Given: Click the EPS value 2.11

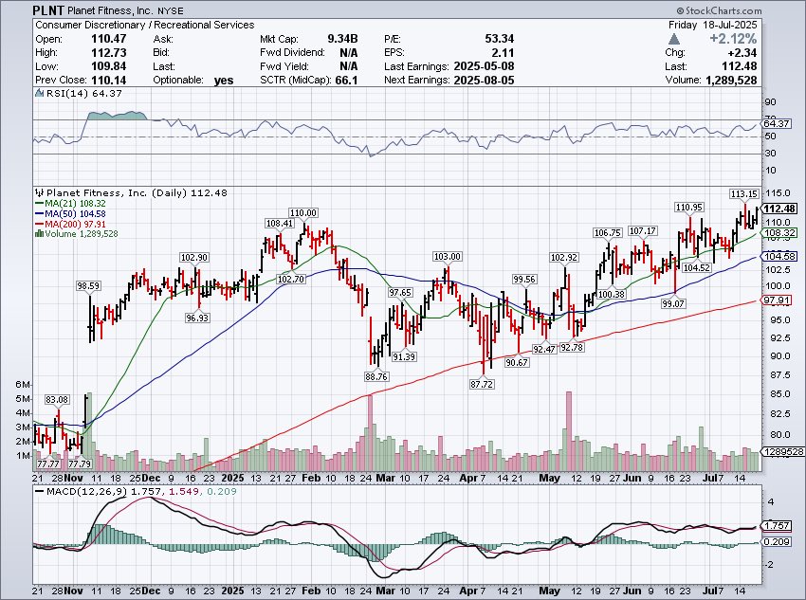Looking at the screenshot, I should 504,52.
